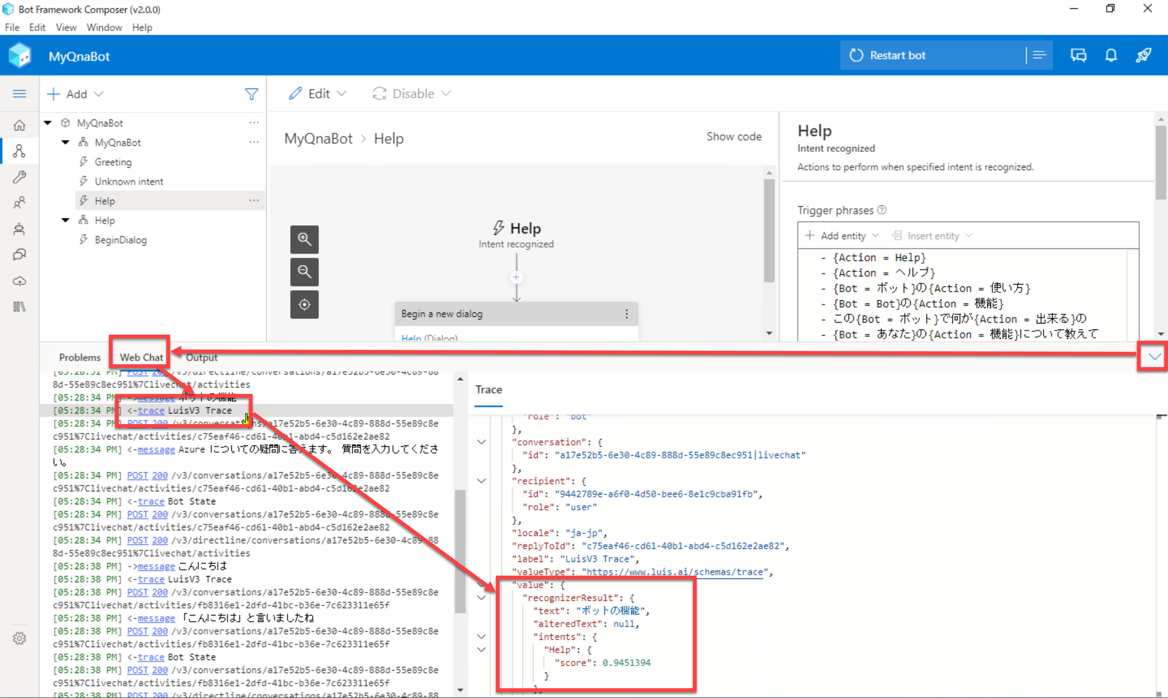Image resolution: width=1168 pixels, height=698 pixels.
Task: Open the Window menu
Action: 104,27
